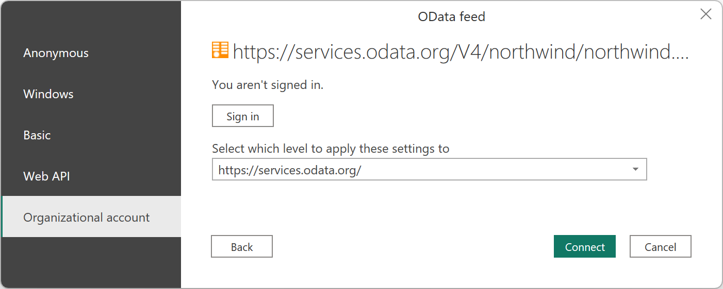
Task: Select the Anonymous authentication tab
Action: pyautogui.click(x=56, y=53)
